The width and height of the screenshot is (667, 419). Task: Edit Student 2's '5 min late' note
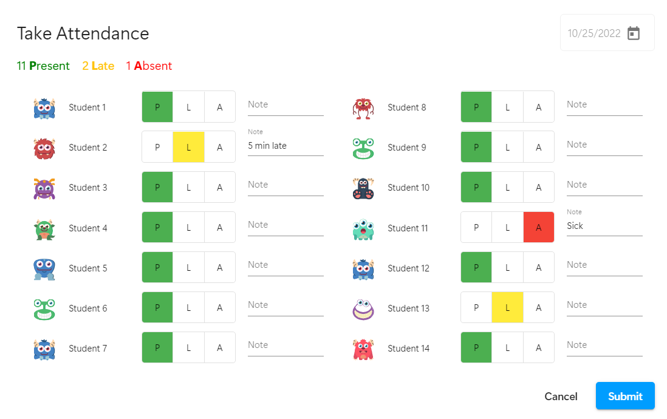pyautogui.click(x=286, y=146)
